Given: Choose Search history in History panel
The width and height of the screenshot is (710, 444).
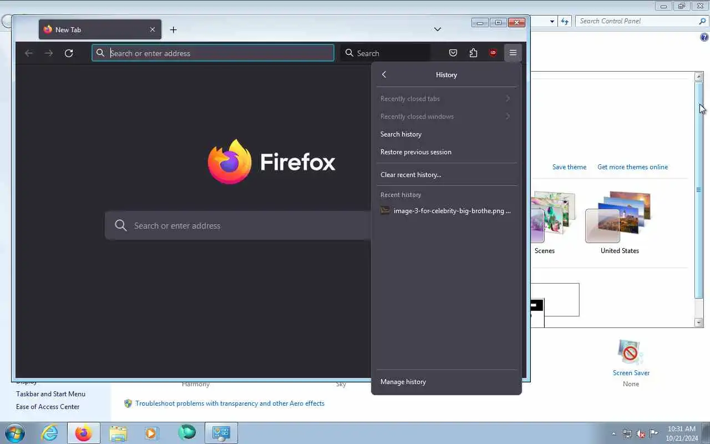Looking at the screenshot, I should coord(446,134).
